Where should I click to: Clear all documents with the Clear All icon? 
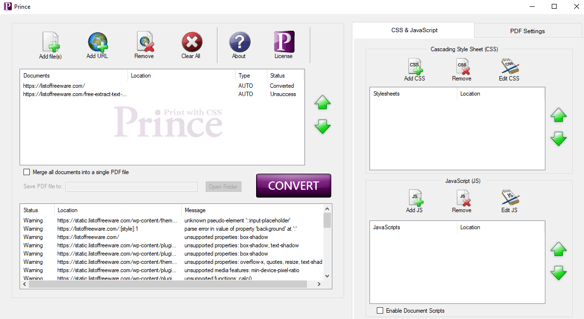[192, 41]
